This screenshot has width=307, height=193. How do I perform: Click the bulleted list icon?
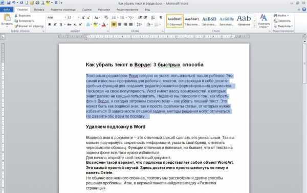114,17
